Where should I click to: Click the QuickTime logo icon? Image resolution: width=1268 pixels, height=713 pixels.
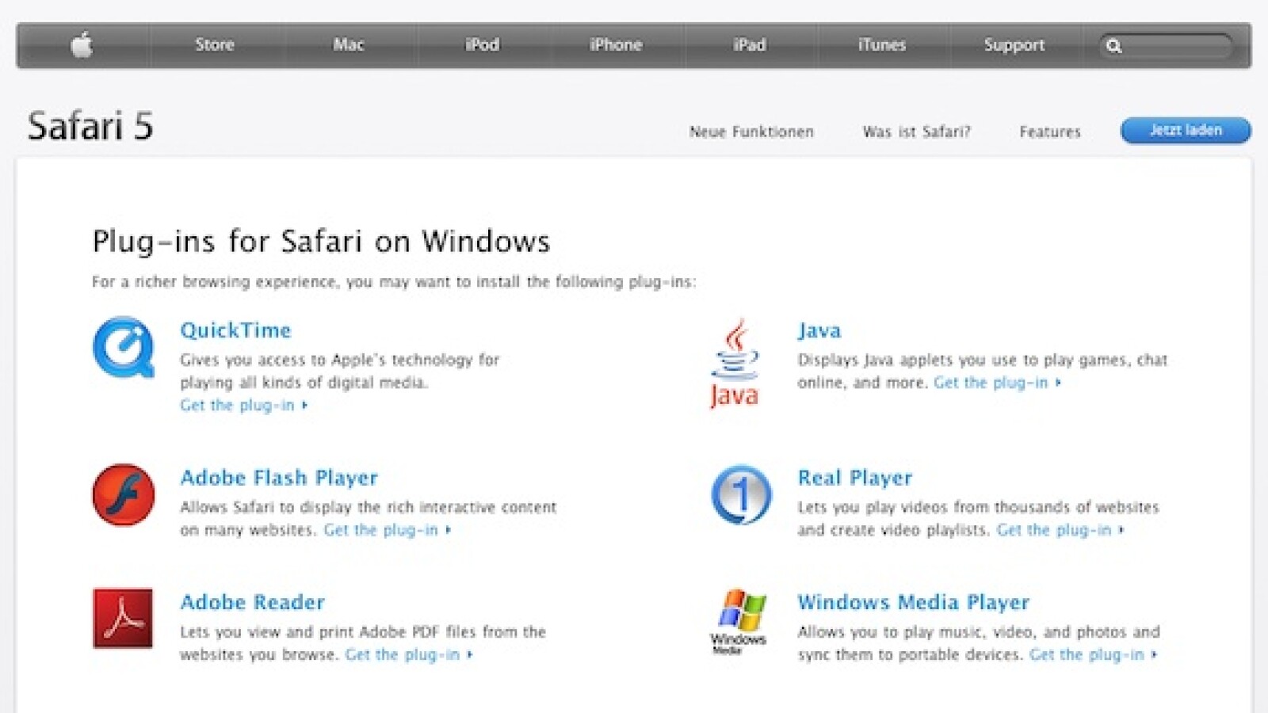coord(124,347)
